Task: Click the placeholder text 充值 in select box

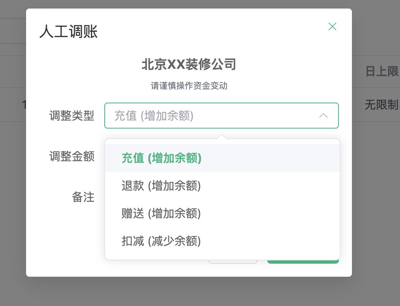Action: 125,116
